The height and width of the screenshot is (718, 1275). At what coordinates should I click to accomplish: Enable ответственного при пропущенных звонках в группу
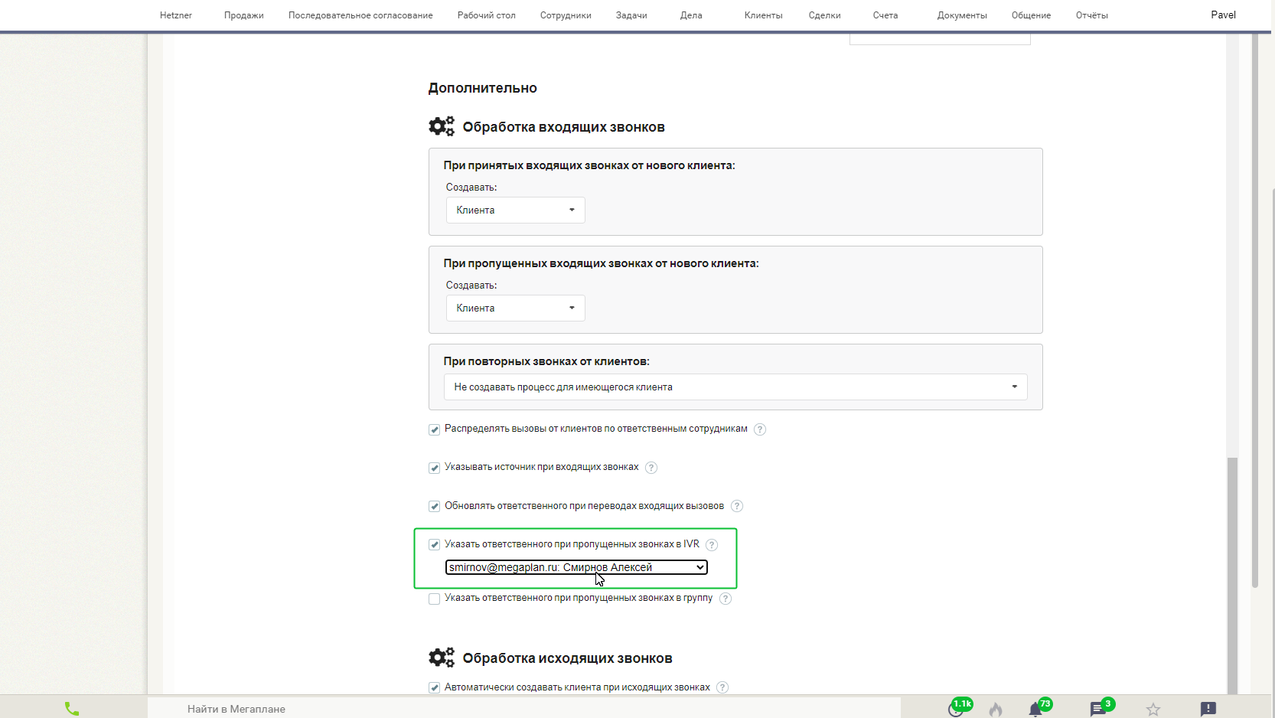tap(434, 599)
